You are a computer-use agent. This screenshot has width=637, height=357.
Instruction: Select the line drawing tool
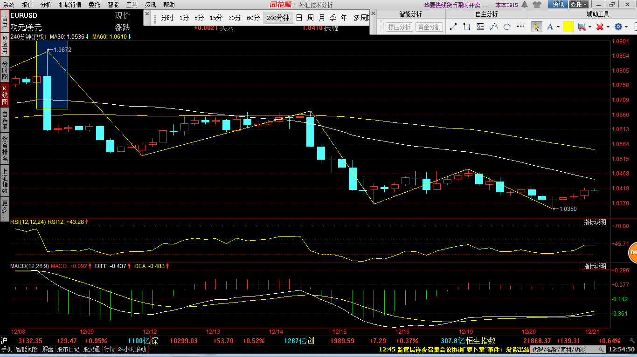pyautogui.click(x=453, y=27)
